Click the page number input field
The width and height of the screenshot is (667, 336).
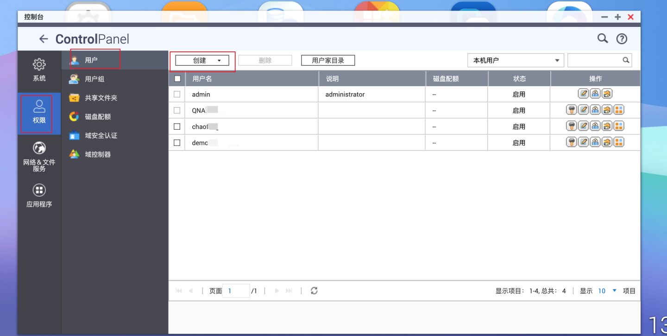tap(236, 291)
